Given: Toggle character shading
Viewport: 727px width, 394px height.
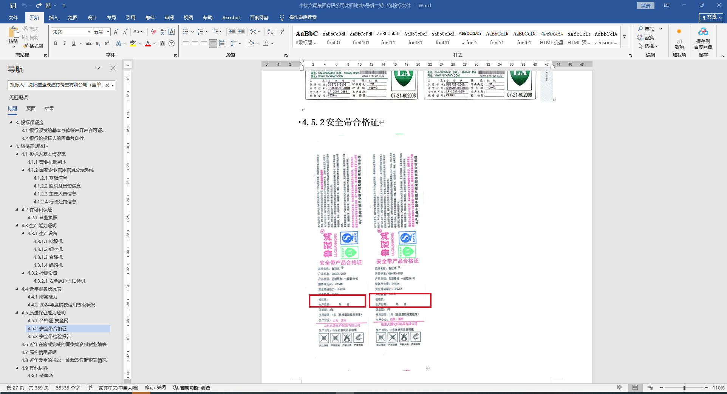Looking at the screenshot, I should [162, 43].
